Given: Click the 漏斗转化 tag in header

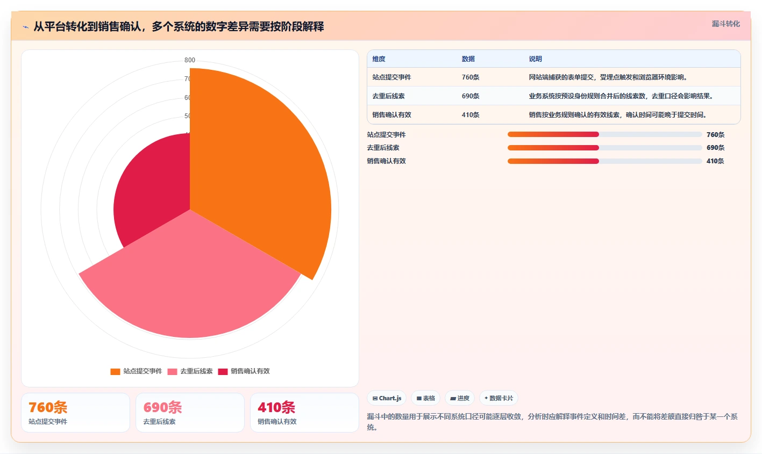Looking at the screenshot, I should tap(725, 24).
